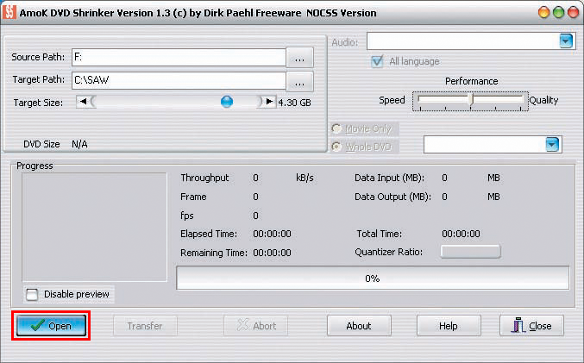Click the preview thumbnail area
The image size is (584, 363).
(x=95, y=227)
